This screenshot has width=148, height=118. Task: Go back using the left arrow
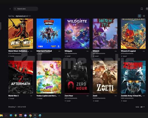[x=10, y=9]
